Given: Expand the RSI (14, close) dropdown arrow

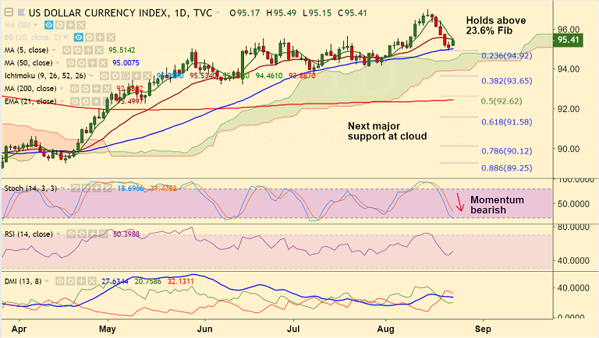Looking at the screenshot, I should 58,234.
